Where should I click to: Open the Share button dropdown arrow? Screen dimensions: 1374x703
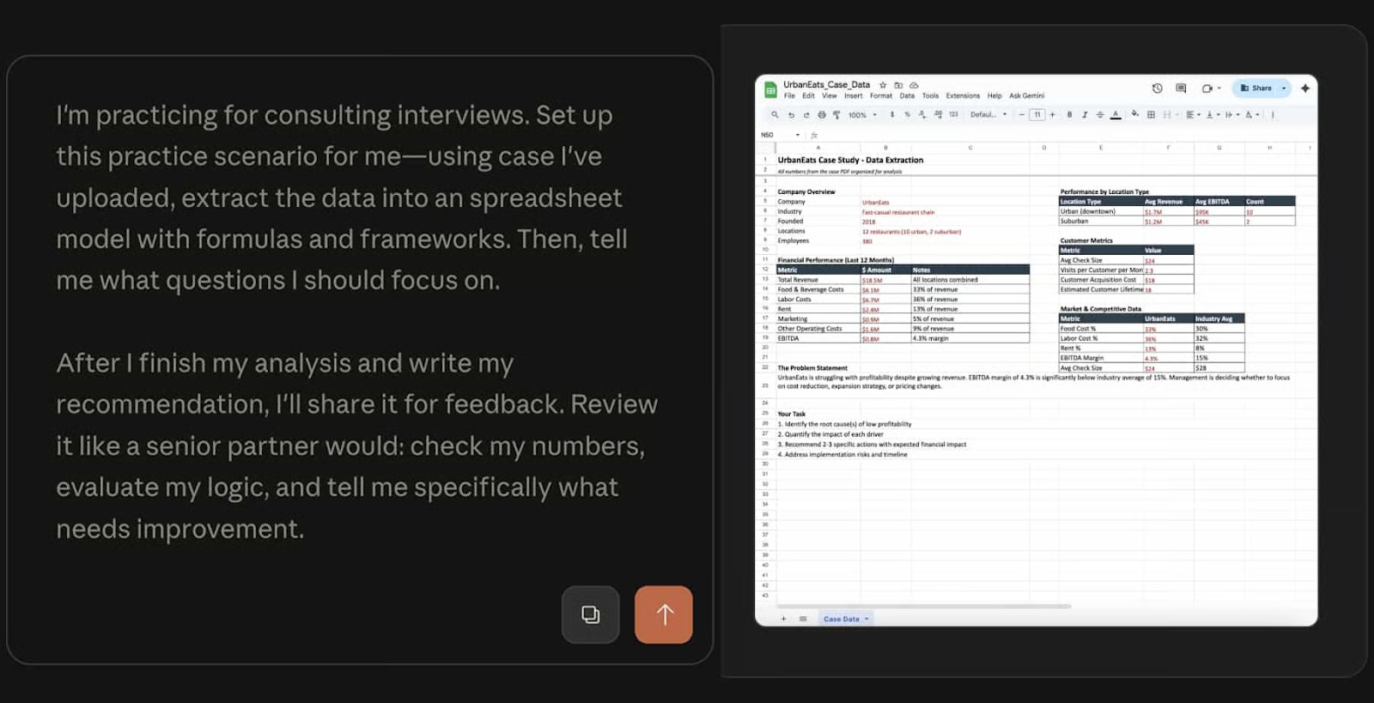1284,88
